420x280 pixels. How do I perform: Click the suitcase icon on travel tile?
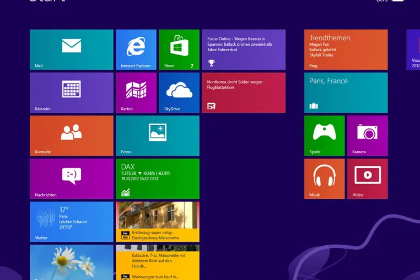click(x=314, y=106)
